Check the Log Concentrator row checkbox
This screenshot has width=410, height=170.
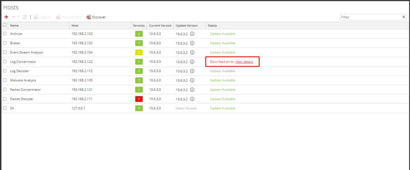5,62
